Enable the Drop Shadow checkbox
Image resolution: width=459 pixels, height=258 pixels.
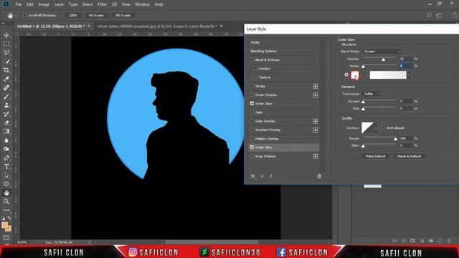[x=252, y=156]
